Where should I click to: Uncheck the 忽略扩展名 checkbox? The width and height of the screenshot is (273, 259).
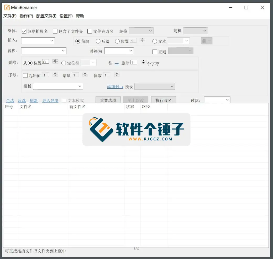point(24,31)
